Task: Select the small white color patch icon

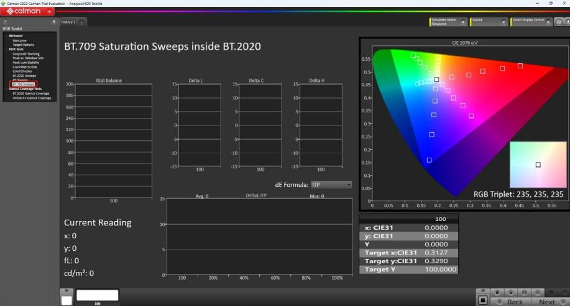Action: (67, 300)
